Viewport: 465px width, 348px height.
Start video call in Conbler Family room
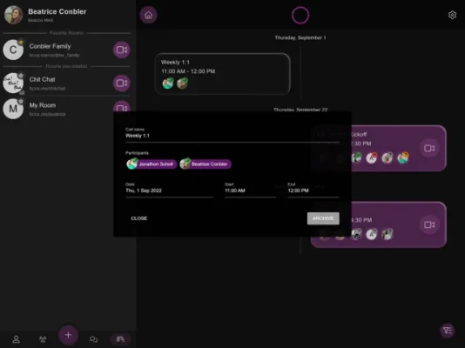122,50
